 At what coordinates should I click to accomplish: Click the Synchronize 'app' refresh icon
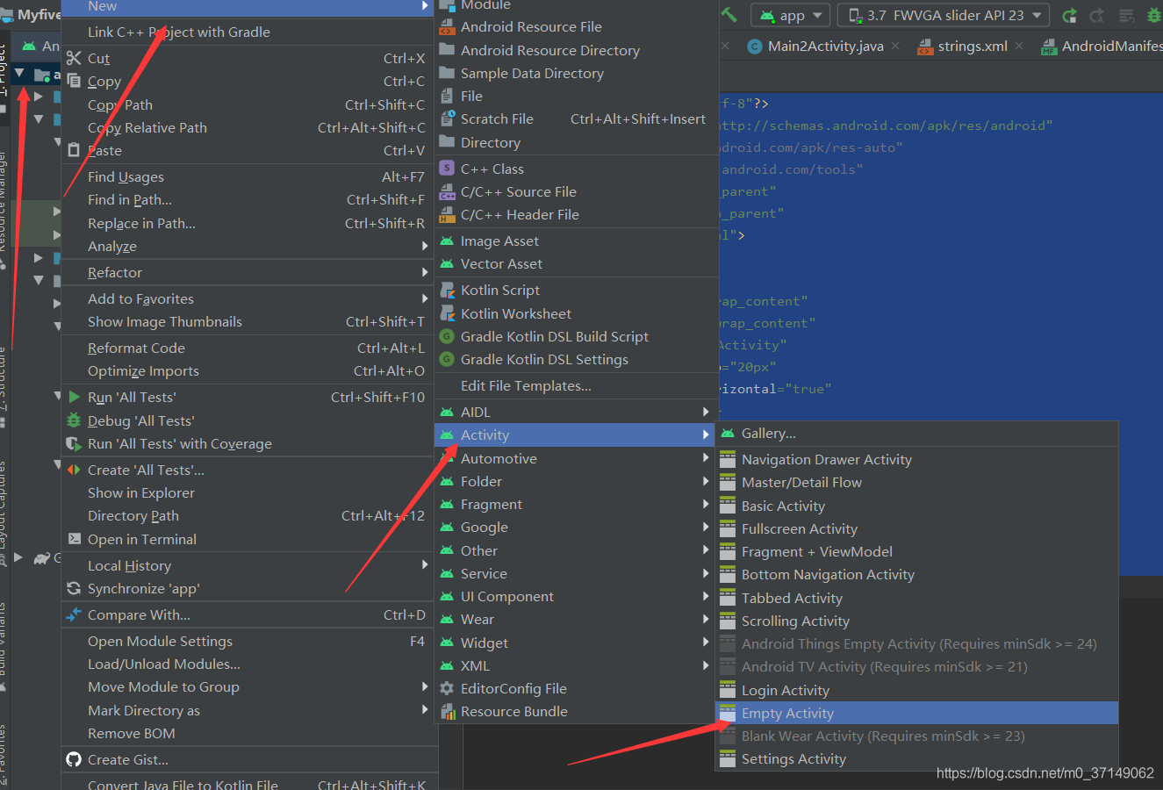click(74, 588)
